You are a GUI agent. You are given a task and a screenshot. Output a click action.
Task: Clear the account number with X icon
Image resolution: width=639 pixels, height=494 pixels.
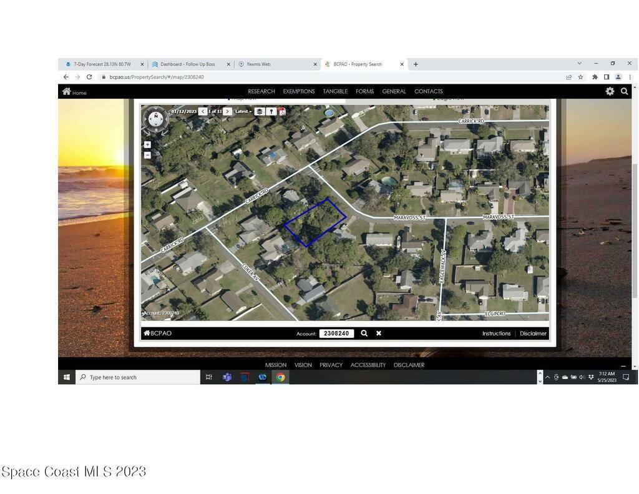pyautogui.click(x=379, y=333)
